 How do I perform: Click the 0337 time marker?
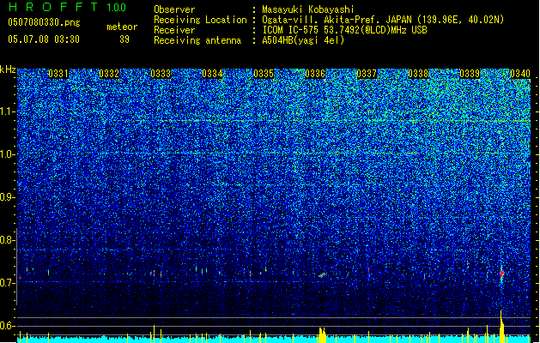pyautogui.click(x=367, y=74)
